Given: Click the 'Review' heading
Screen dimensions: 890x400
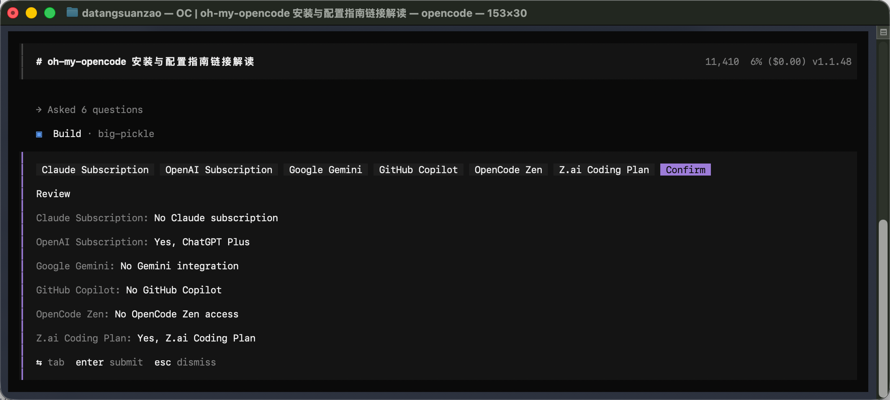Looking at the screenshot, I should coord(53,194).
